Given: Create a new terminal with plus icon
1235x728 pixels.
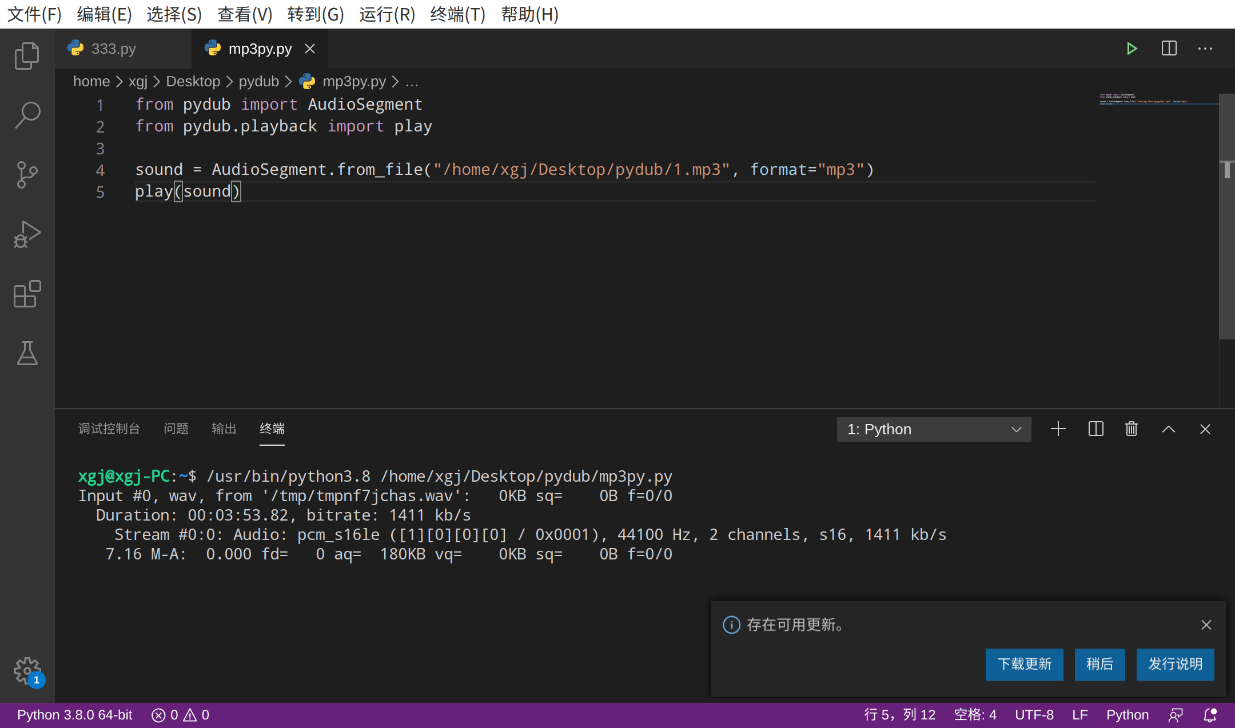Looking at the screenshot, I should (1058, 429).
